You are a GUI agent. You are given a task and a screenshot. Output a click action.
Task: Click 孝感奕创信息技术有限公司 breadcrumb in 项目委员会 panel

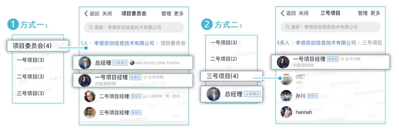[124, 43]
